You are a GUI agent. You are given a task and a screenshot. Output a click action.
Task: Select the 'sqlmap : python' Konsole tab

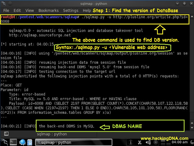coord(52,134)
